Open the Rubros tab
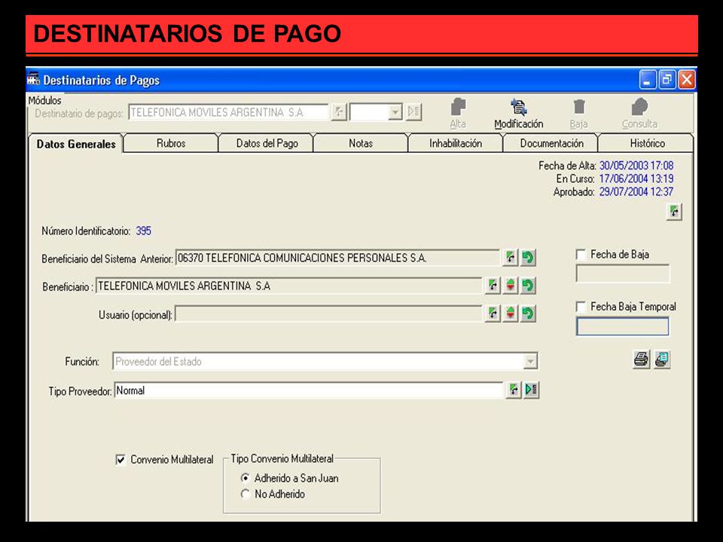 coord(171,143)
